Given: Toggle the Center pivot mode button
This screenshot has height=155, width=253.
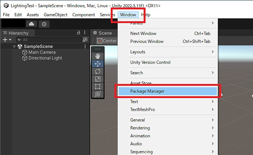Looking at the screenshot, I should pyautogui.click(x=107, y=41).
